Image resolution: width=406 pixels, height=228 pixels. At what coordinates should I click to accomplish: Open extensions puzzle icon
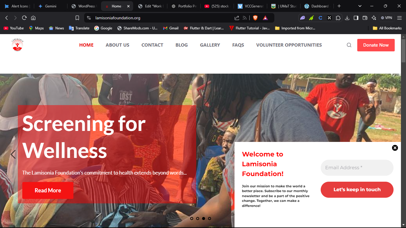click(x=338, y=18)
